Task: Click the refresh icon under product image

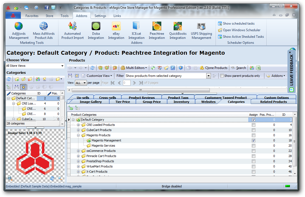Action: click(52, 178)
